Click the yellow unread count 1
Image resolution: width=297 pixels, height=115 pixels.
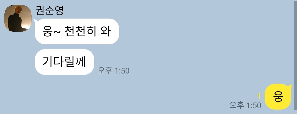pyautogui.click(x=259, y=96)
